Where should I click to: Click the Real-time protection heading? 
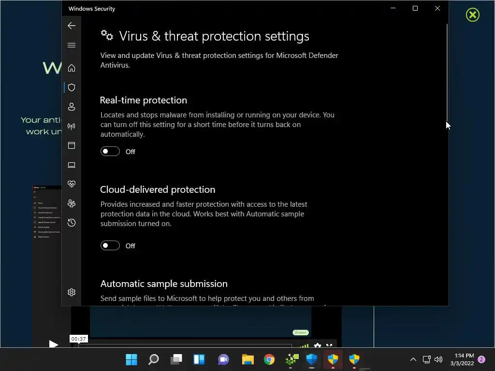click(x=144, y=100)
